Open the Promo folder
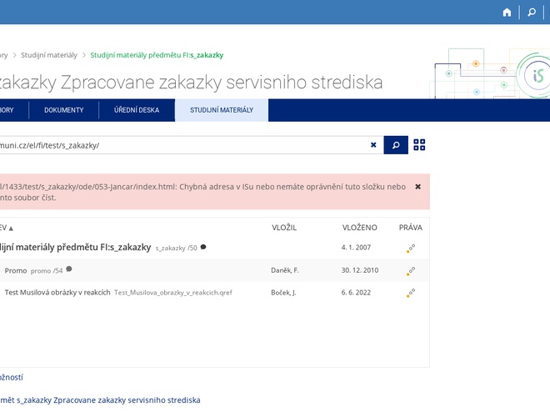550x417 pixels. [x=16, y=270]
